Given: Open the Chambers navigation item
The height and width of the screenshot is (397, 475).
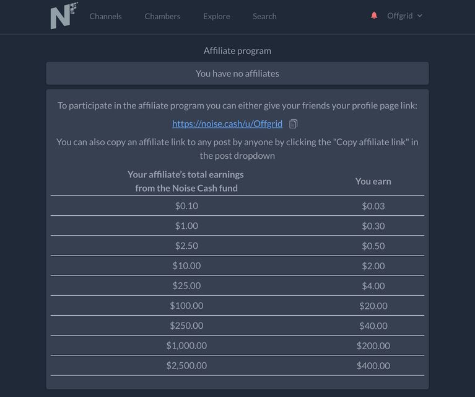Looking at the screenshot, I should click(162, 16).
